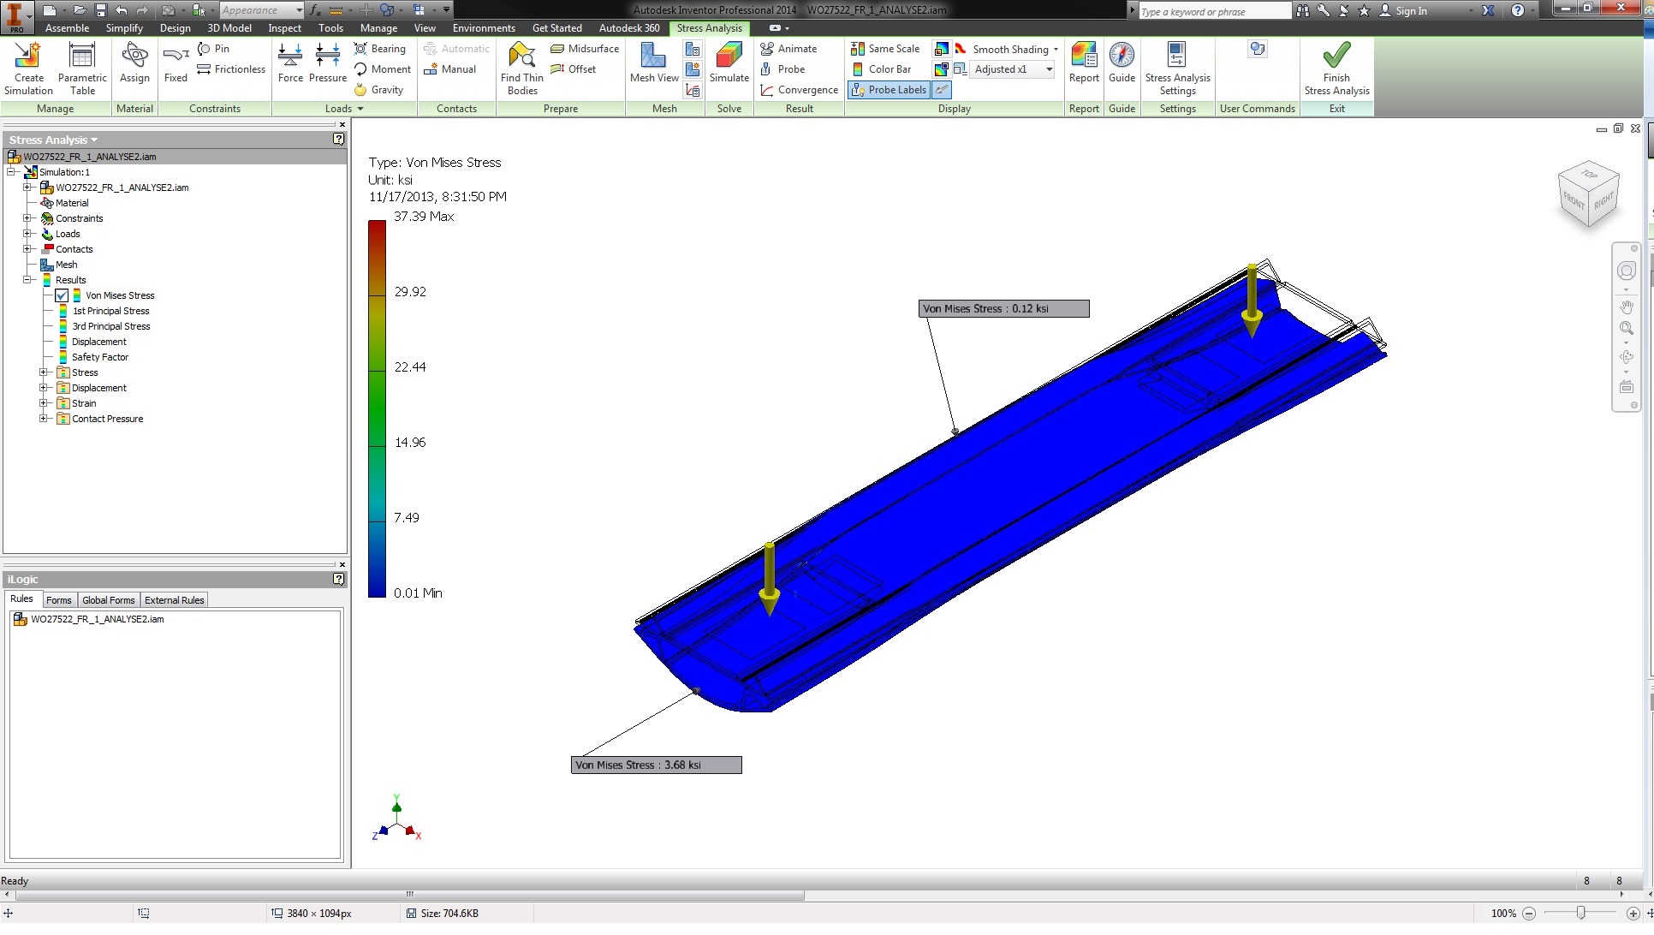Click the Simulate icon
This screenshot has width=1654, height=935.
tap(729, 57)
